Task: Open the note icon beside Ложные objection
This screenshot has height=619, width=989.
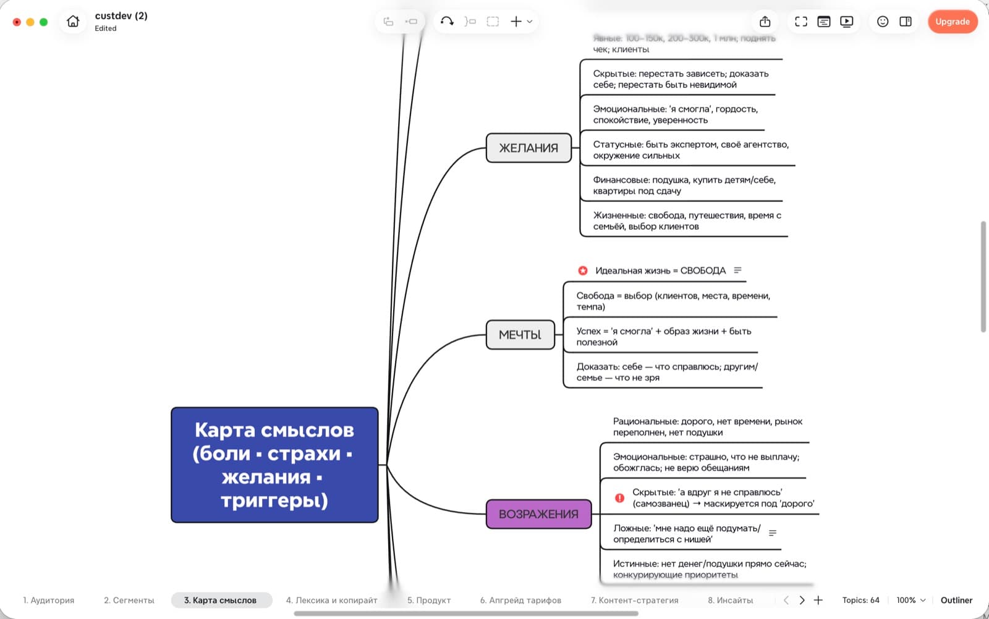Action: click(773, 533)
